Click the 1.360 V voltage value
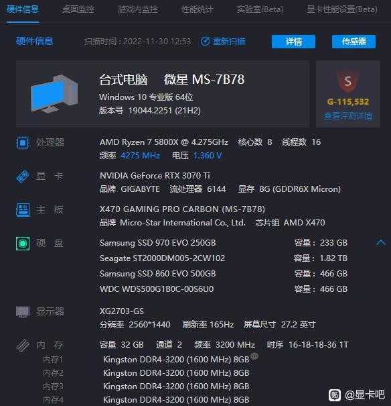This screenshot has width=391, height=406. coord(208,156)
